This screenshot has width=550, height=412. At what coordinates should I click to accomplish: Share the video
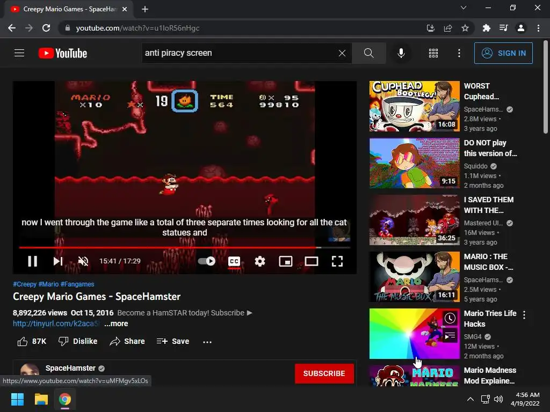pos(127,341)
